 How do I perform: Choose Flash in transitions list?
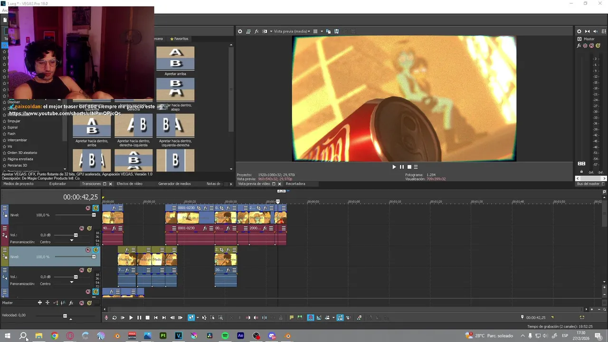(11, 134)
